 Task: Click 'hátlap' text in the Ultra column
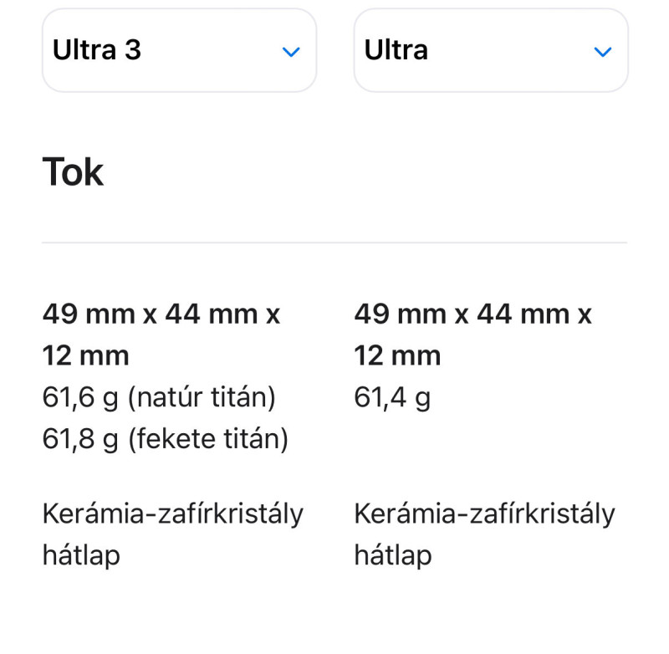pyautogui.click(x=393, y=555)
